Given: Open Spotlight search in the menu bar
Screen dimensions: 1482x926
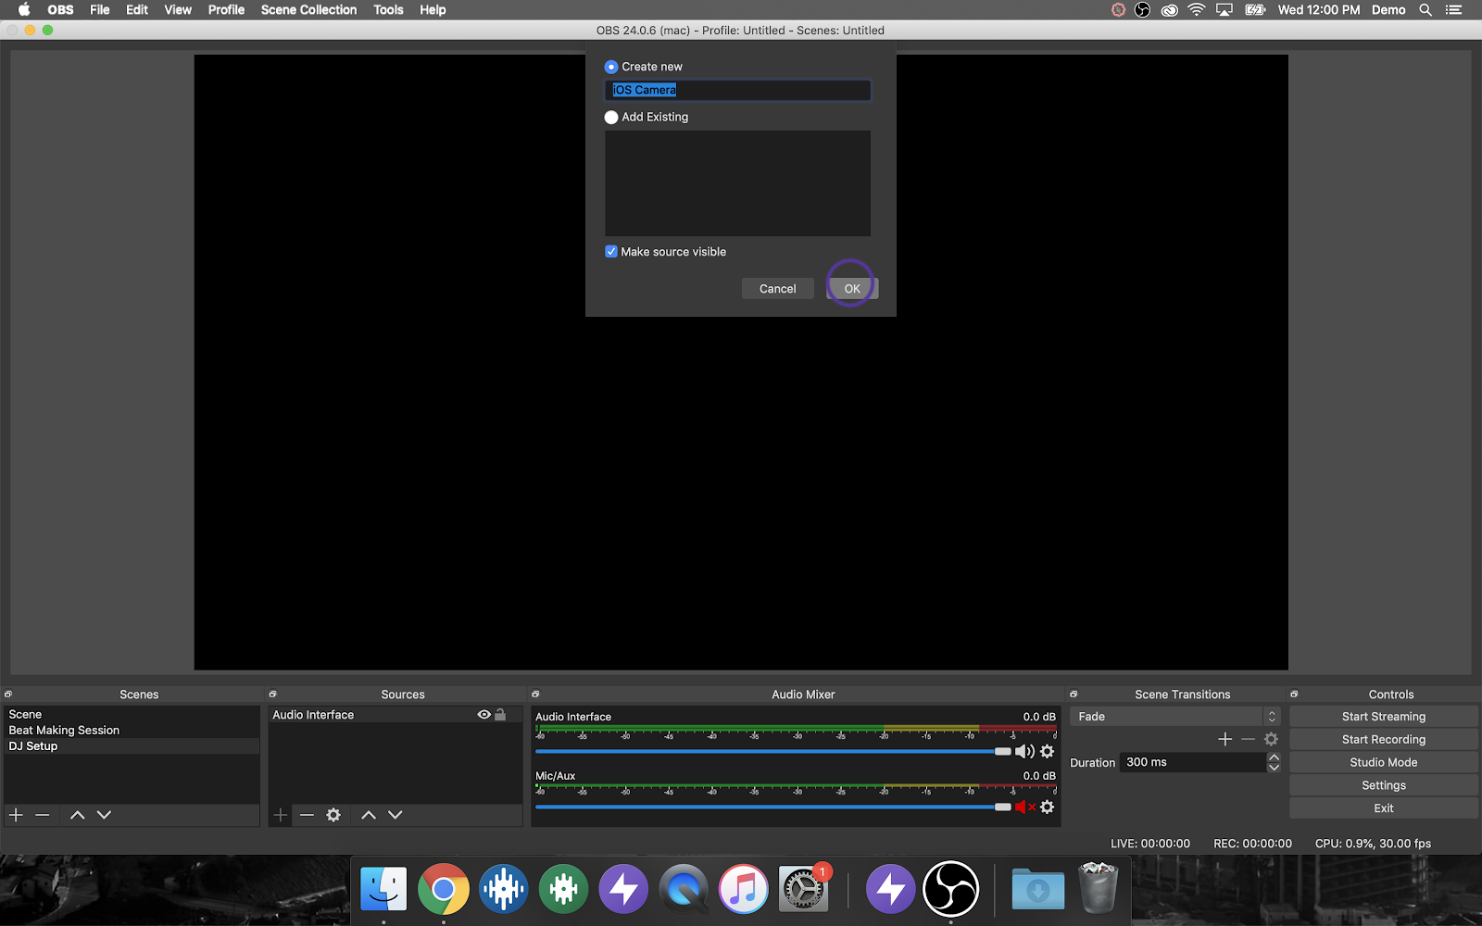Looking at the screenshot, I should click(x=1425, y=10).
